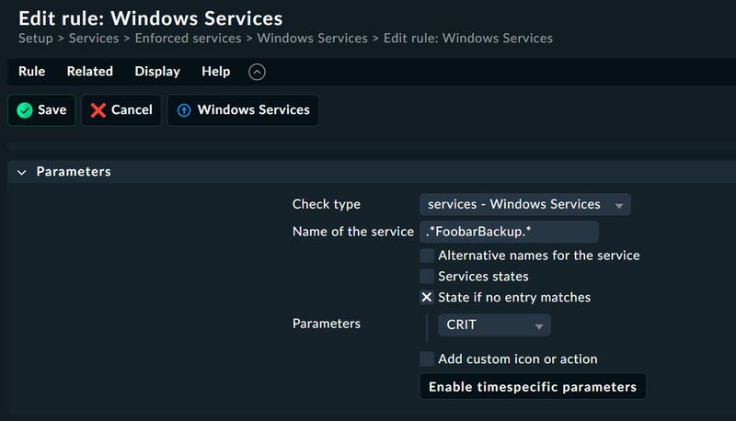Image resolution: width=736 pixels, height=421 pixels.
Task: Uncheck State if no entry matches
Action: (427, 298)
